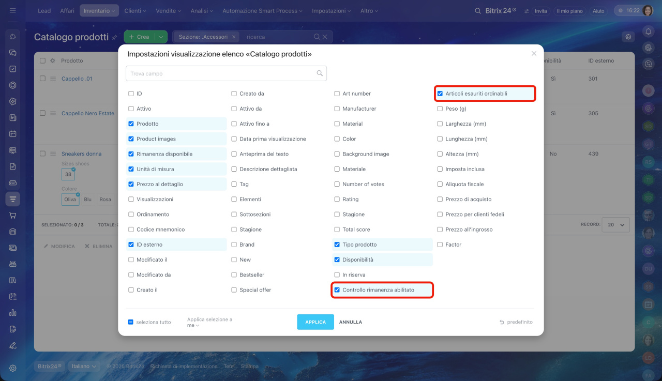
Task: Uncheck the Product images field
Action: (x=131, y=139)
